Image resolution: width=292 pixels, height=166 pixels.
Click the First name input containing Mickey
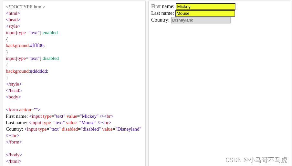pos(205,7)
